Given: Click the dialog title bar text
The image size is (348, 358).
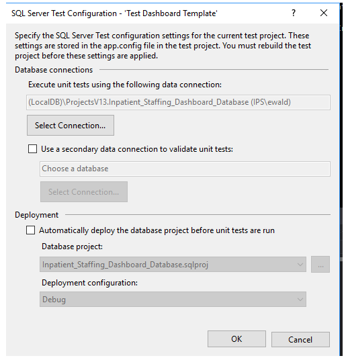Looking at the screenshot, I should tap(114, 13).
